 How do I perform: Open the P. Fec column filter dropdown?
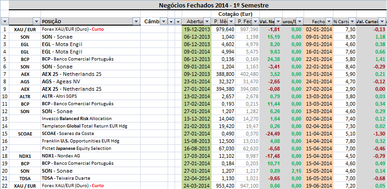(256, 22)
